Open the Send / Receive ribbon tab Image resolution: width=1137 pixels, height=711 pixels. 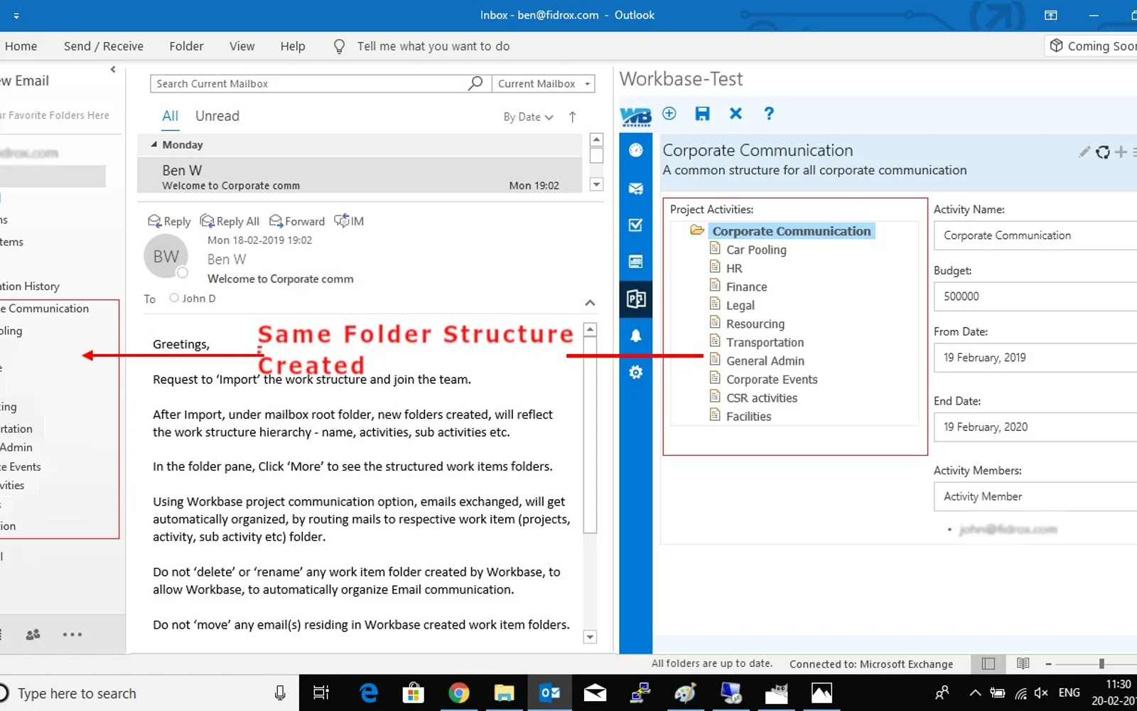[104, 46]
